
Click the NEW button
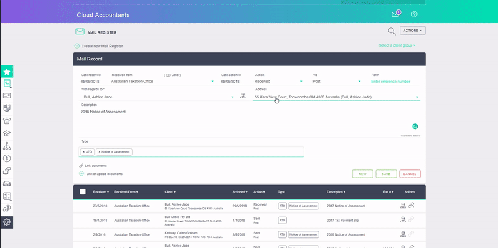[363, 174]
